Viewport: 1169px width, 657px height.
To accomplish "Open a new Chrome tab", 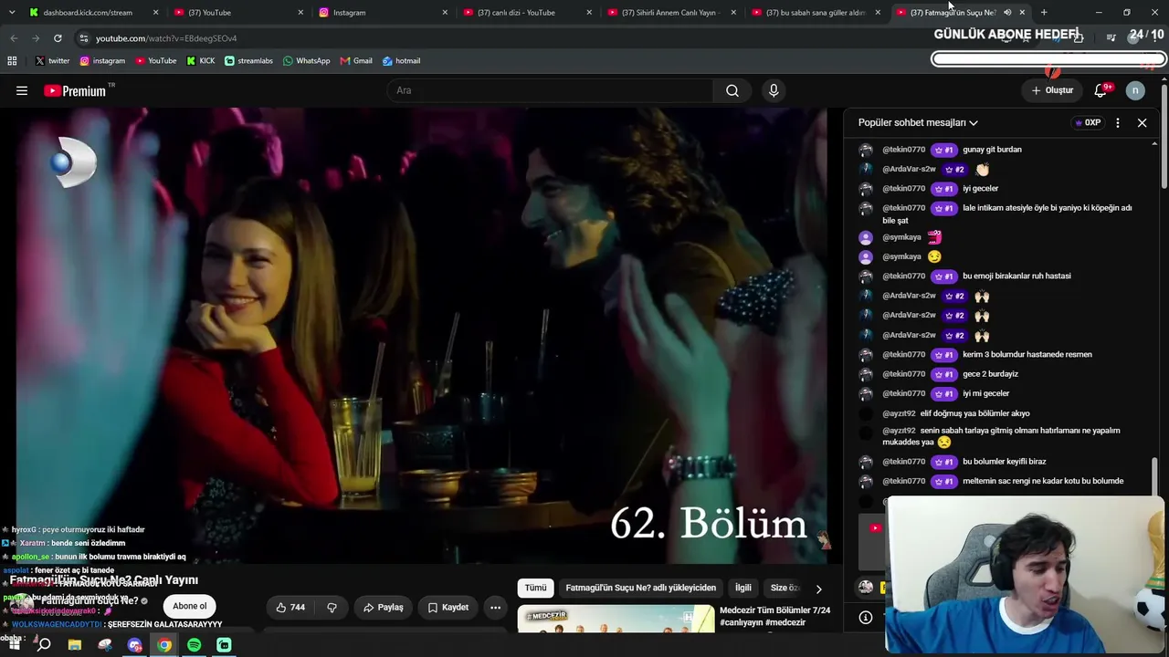I will 1044,13.
